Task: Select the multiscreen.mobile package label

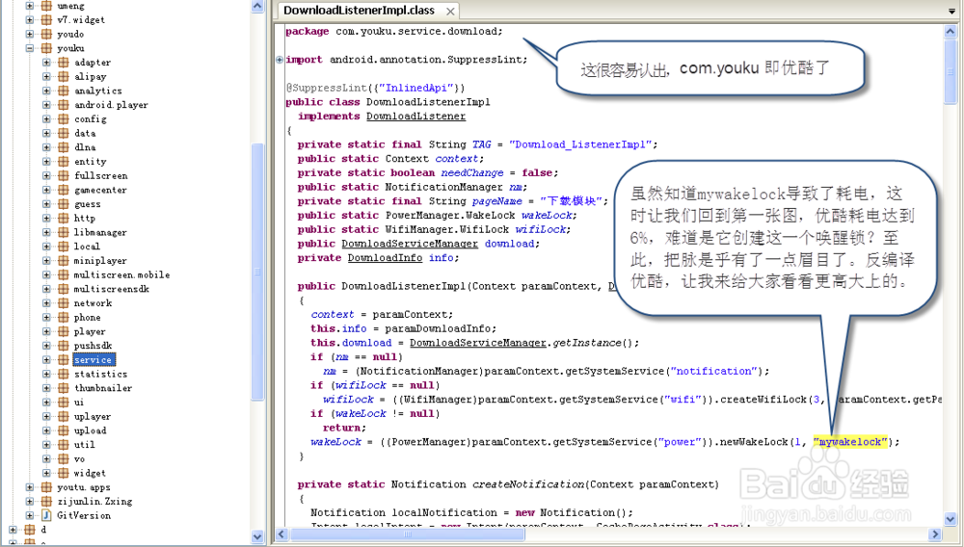Action: (121, 274)
